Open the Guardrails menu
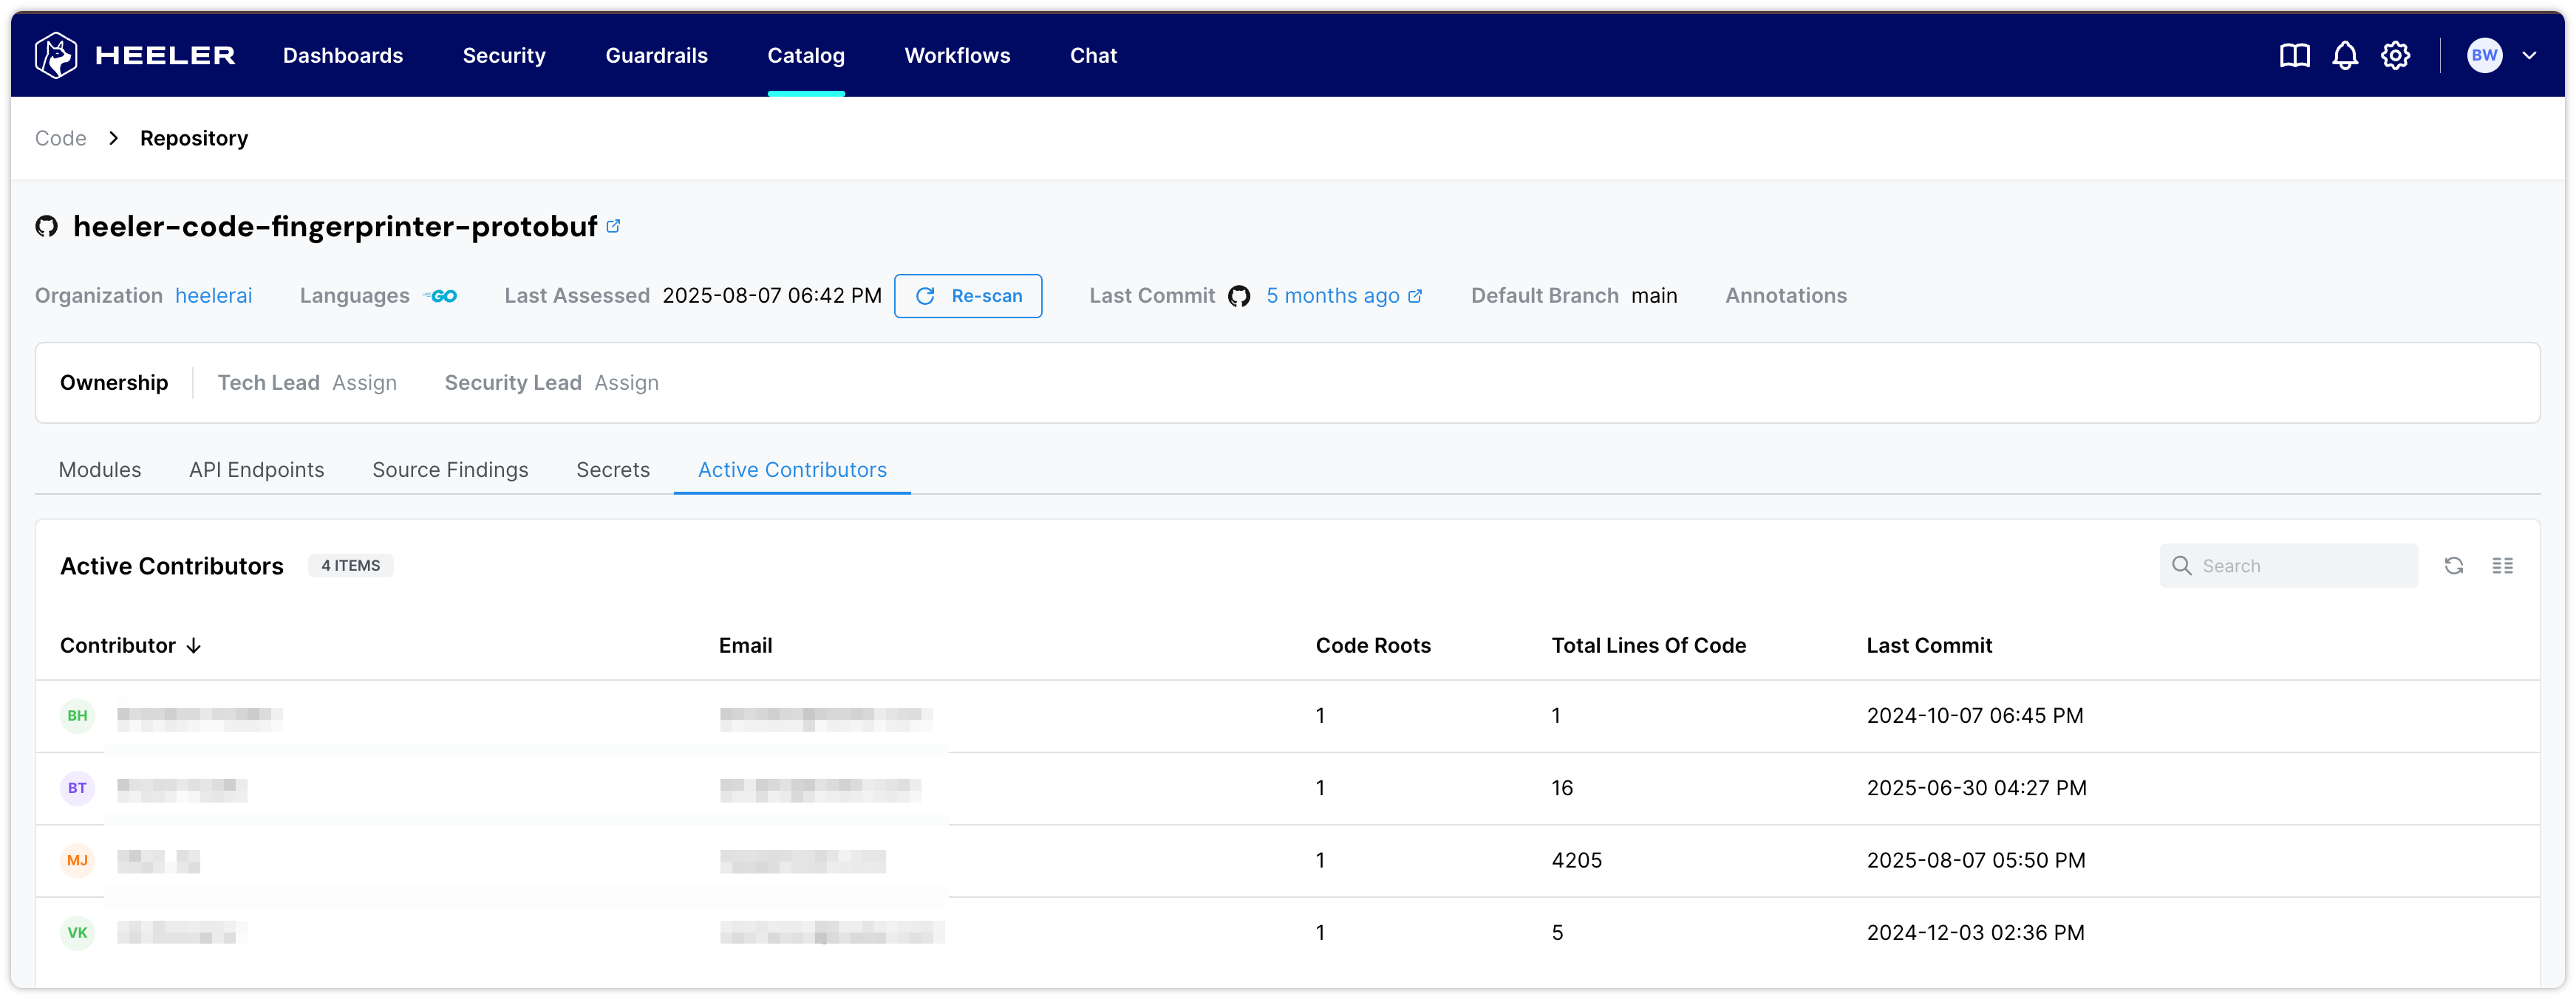2576x999 pixels. pyautogui.click(x=656, y=56)
